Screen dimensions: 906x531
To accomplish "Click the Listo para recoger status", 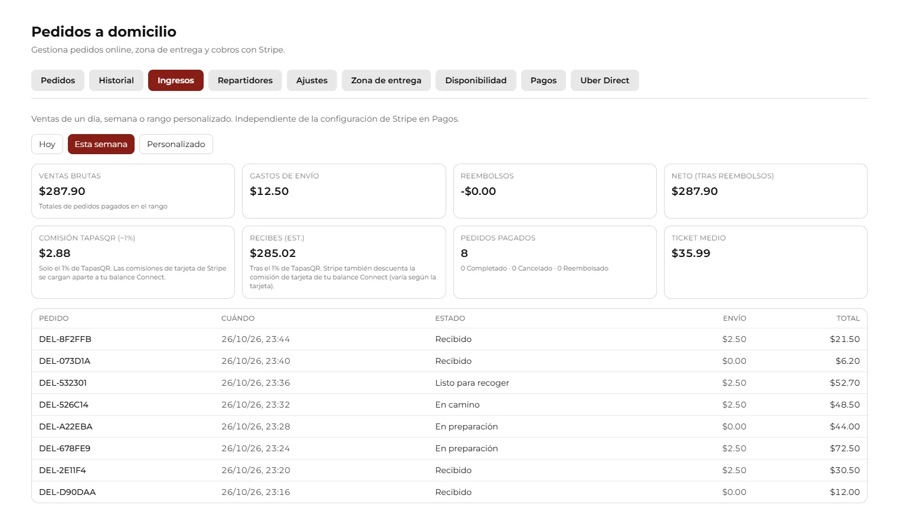I will click(472, 383).
